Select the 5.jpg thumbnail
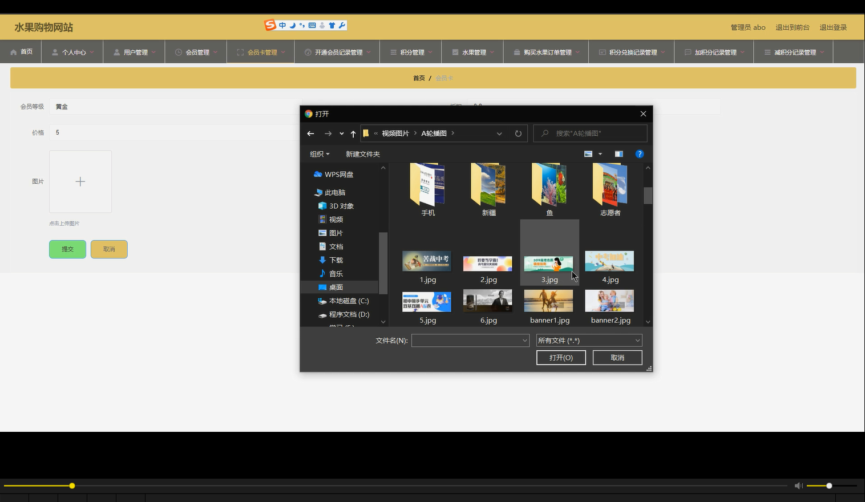865x502 pixels. 427,302
